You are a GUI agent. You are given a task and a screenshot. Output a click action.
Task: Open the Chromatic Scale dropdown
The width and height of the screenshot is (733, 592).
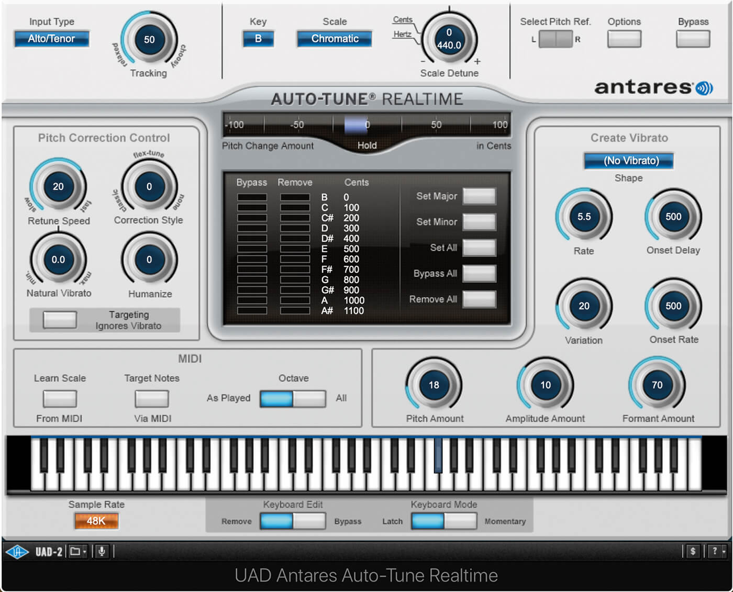[x=335, y=39]
